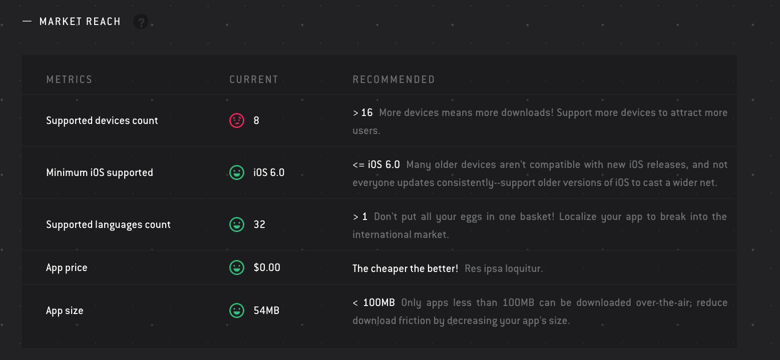Click the green smiley next to App size
Screen dimensions: 780x360
coord(237,310)
